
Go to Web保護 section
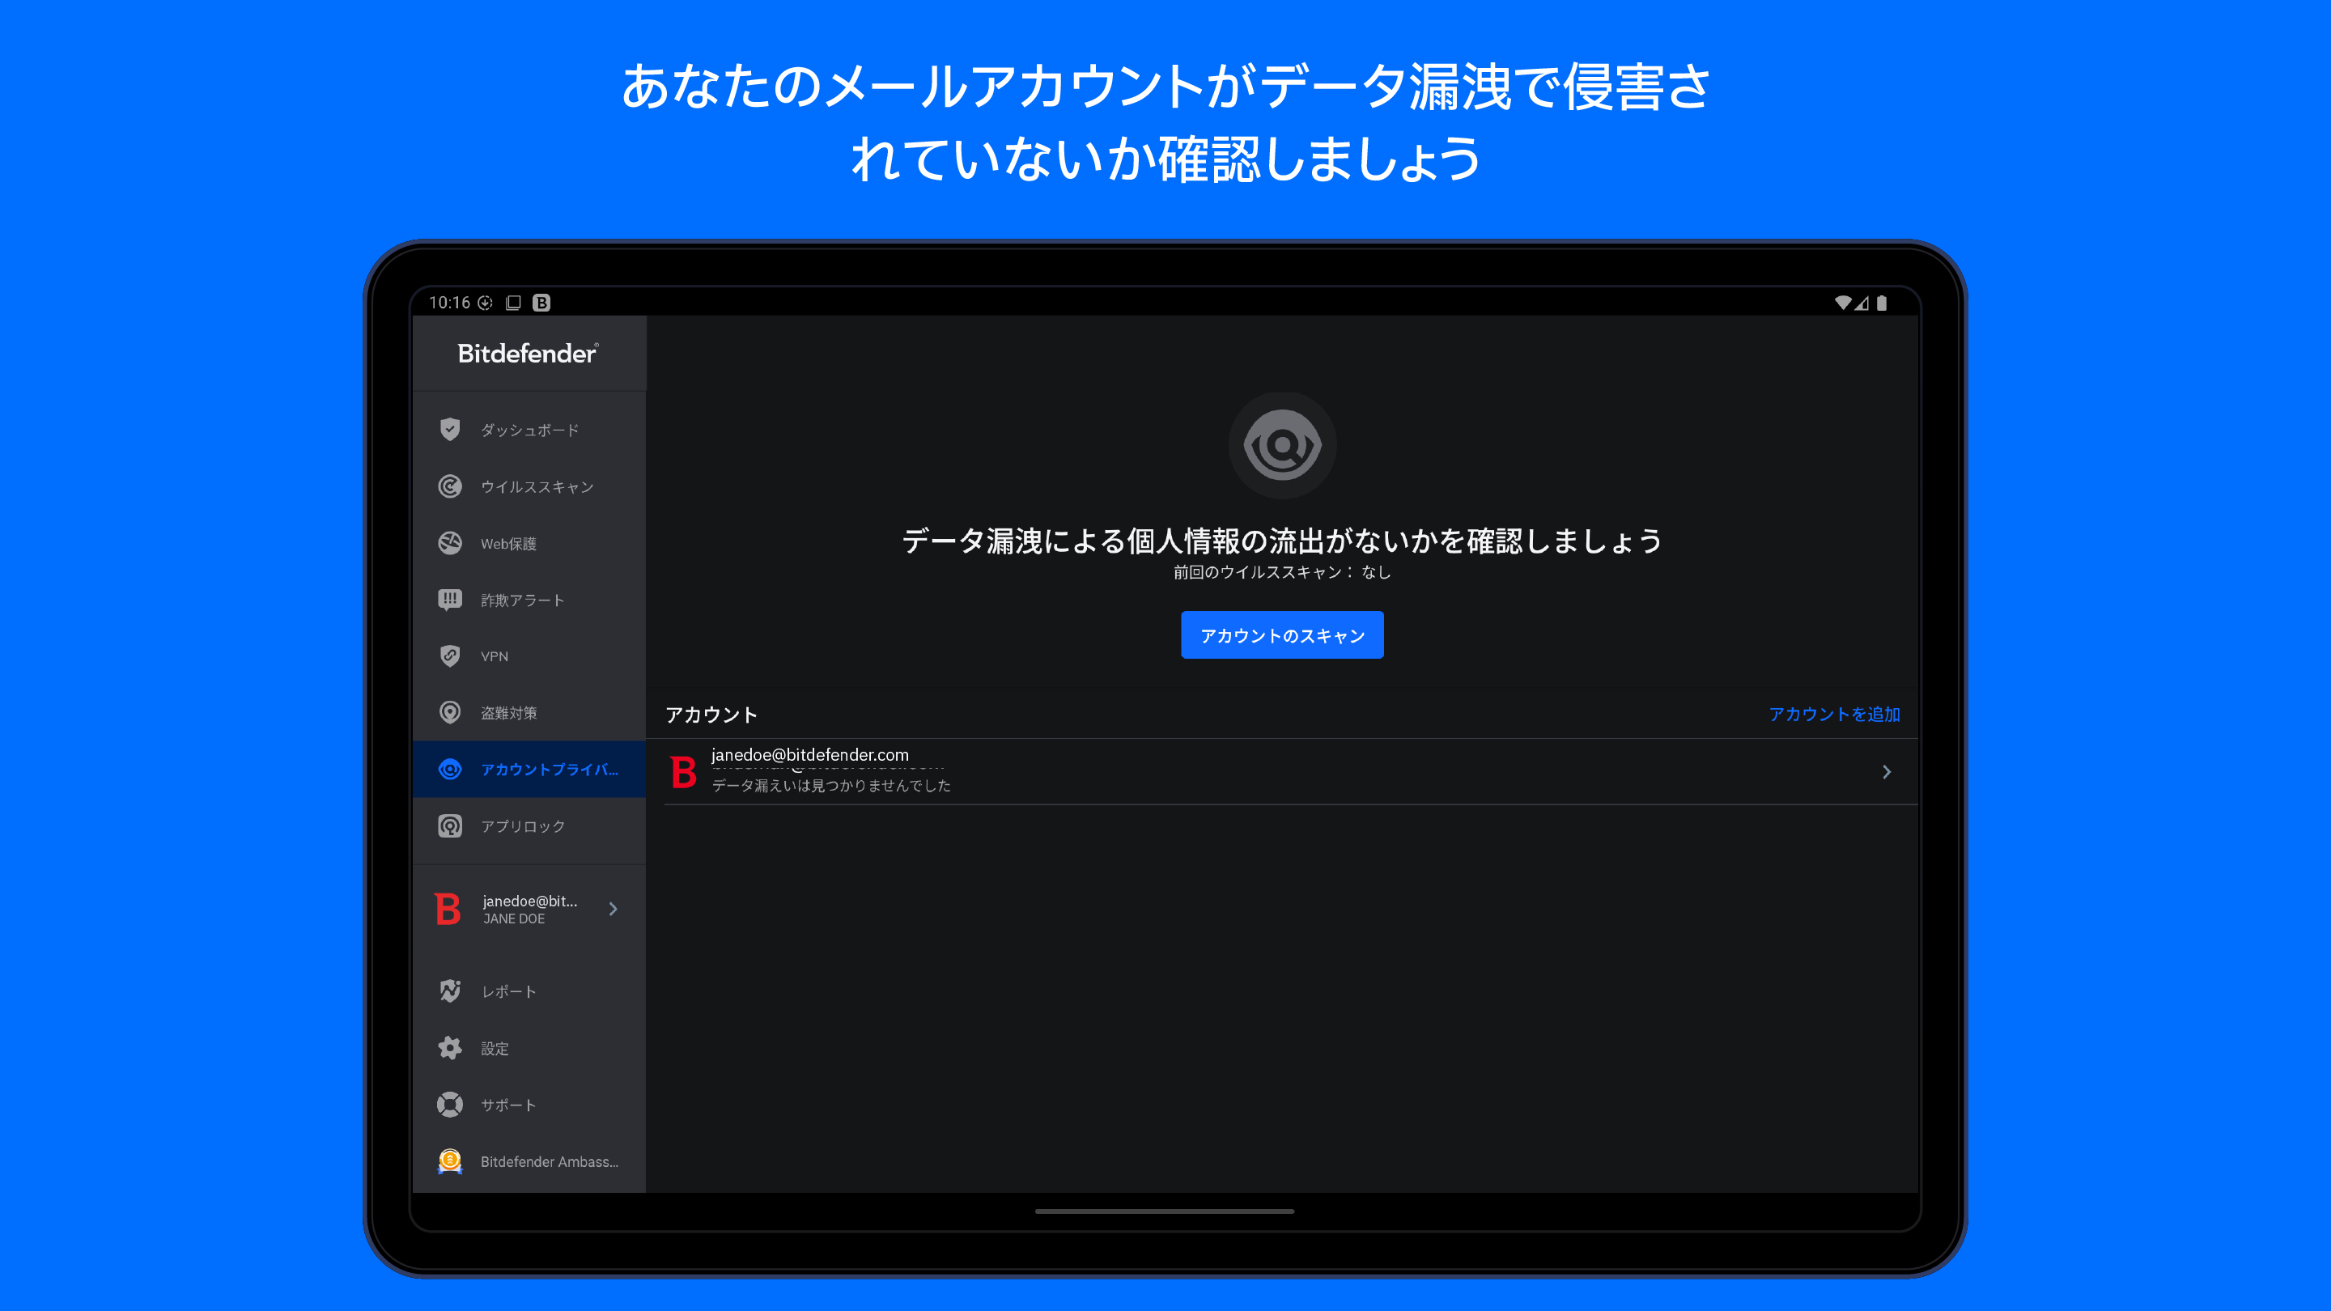529,543
